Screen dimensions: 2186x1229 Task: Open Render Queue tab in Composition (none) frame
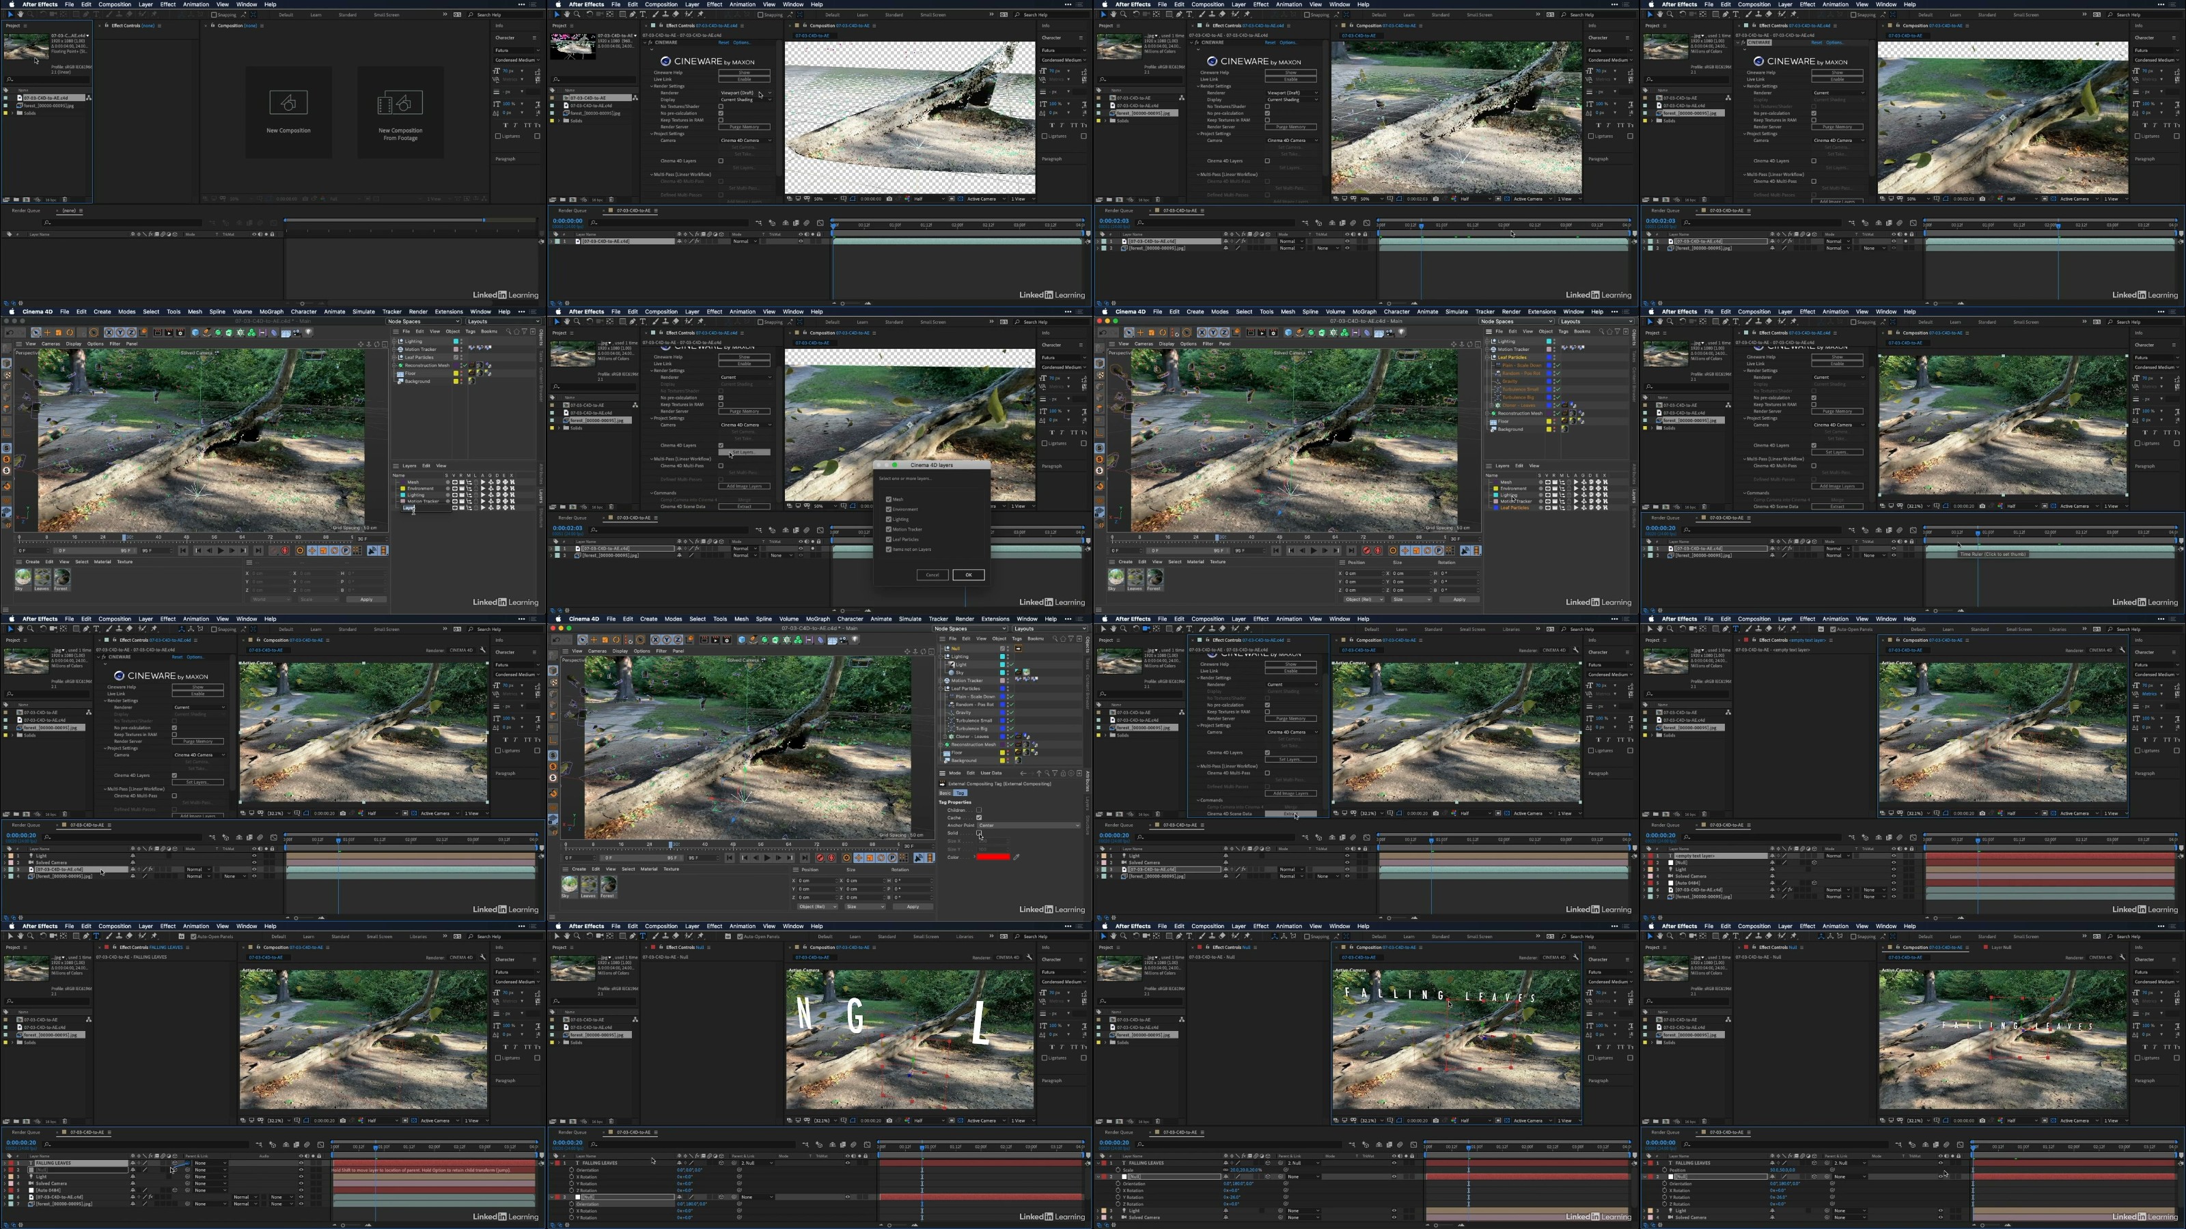(25, 210)
